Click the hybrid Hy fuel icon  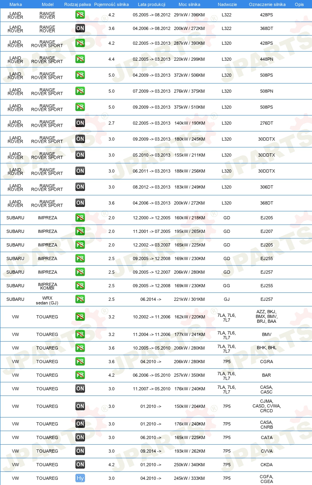coord(80,478)
